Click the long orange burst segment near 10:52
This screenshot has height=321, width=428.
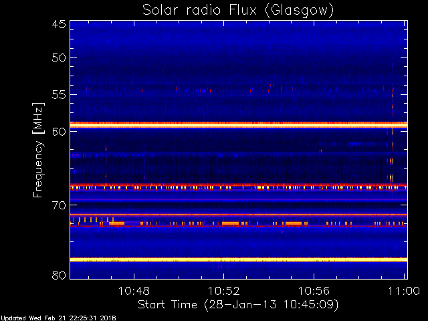pyautogui.click(x=230, y=223)
